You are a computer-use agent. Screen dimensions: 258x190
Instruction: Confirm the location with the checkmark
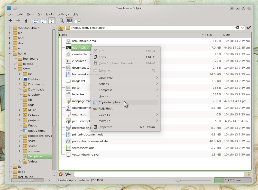click(x=249, y=28)
